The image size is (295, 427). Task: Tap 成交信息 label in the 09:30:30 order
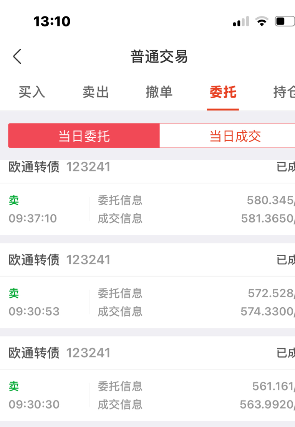(x=120, y=405)
